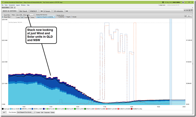Open the chart export dropdown icon
Viewport: 196px width, 117px height.
(x=190, y=16)
